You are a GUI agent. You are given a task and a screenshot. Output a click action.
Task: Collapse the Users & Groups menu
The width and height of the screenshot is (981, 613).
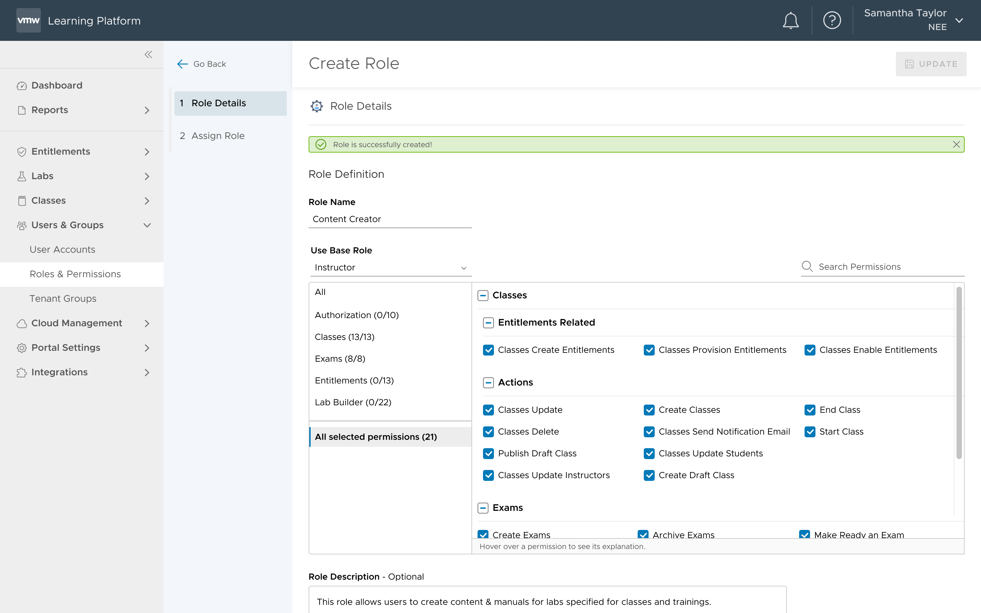(x=147, y=225)
